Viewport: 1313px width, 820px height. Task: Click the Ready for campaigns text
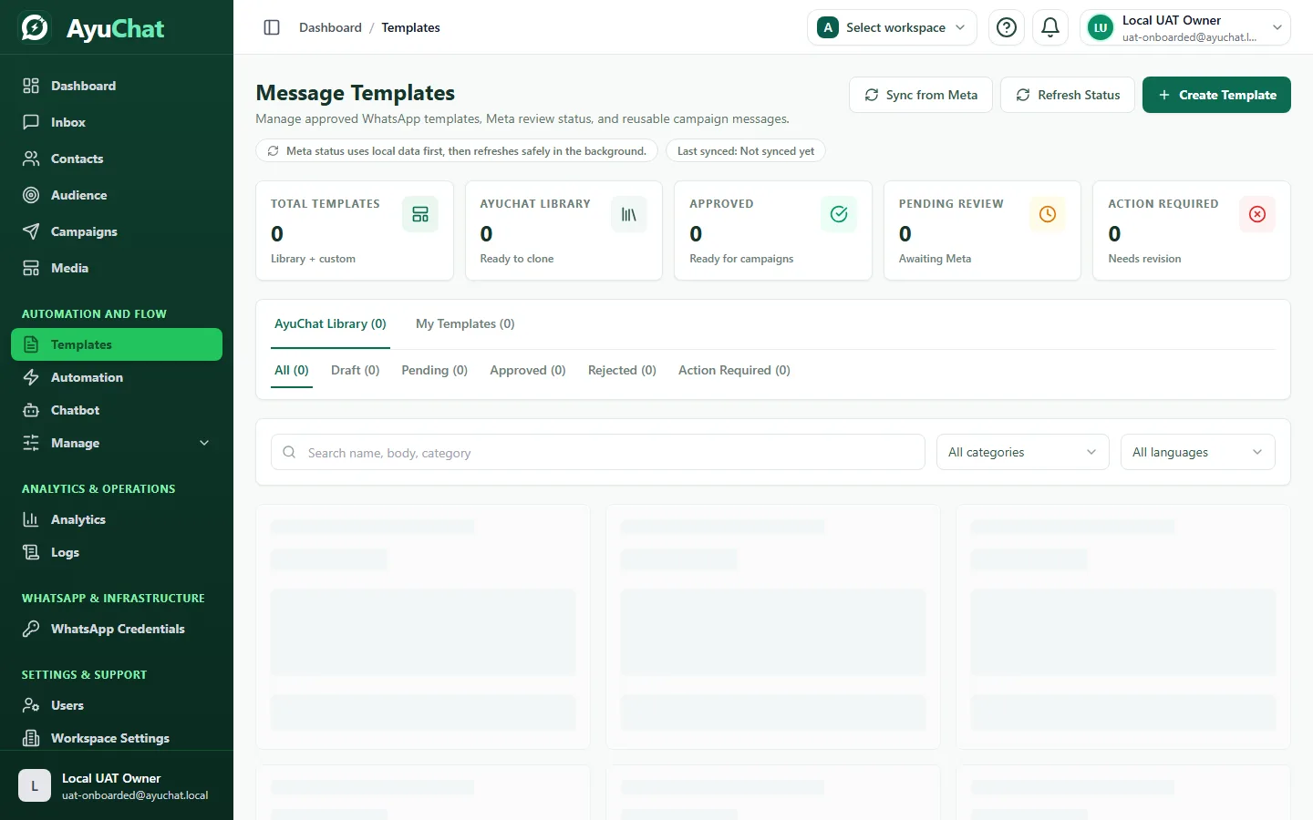(x=741, y=259)
